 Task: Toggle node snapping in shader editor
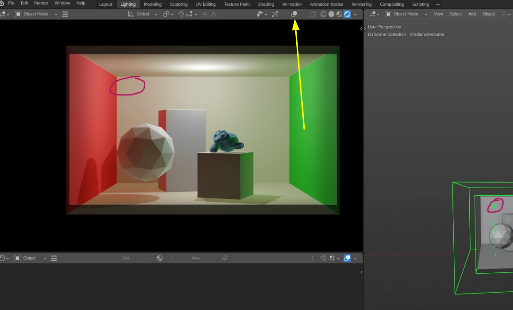pyautogui.click(x=323, y=258)
